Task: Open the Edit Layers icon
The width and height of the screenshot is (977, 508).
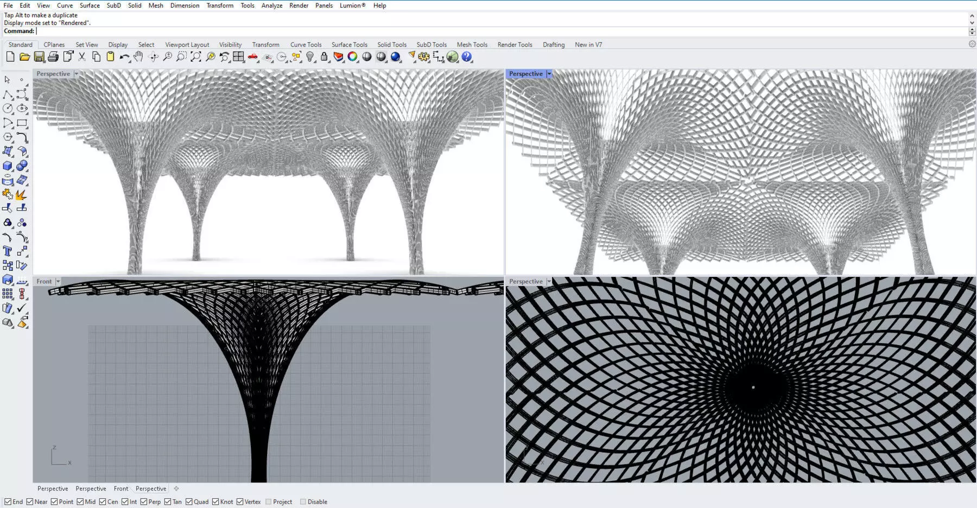Action: [x=338, y=57]
